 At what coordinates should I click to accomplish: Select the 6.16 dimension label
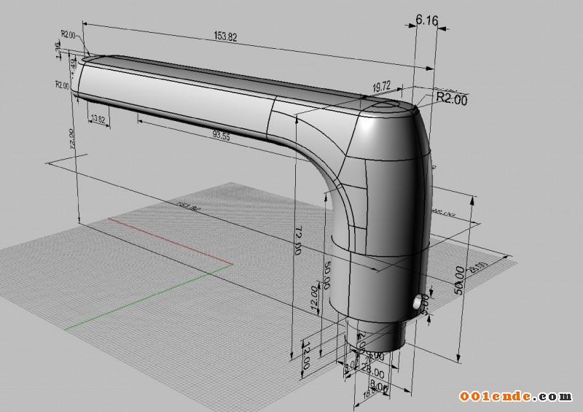pos(426,21)
